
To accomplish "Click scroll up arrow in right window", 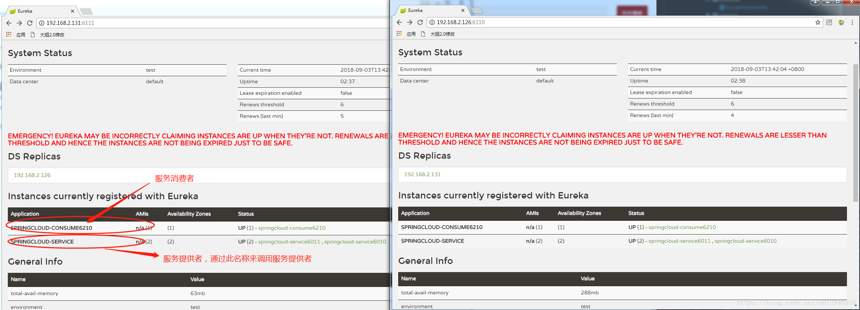I will point(856,43).
